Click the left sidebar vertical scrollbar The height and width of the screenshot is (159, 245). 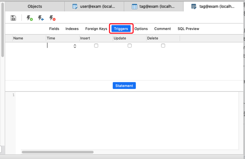pyautogui.click(x=2, y=30)
